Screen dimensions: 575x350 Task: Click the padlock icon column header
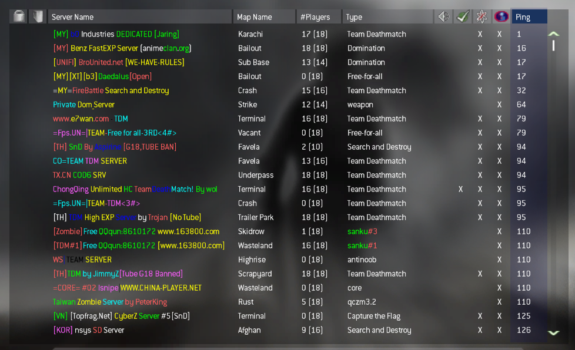[x=19, y=16]
